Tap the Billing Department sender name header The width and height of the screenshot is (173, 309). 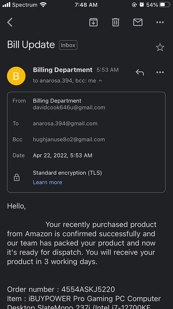pyautogui.click(x=63, y=70)
